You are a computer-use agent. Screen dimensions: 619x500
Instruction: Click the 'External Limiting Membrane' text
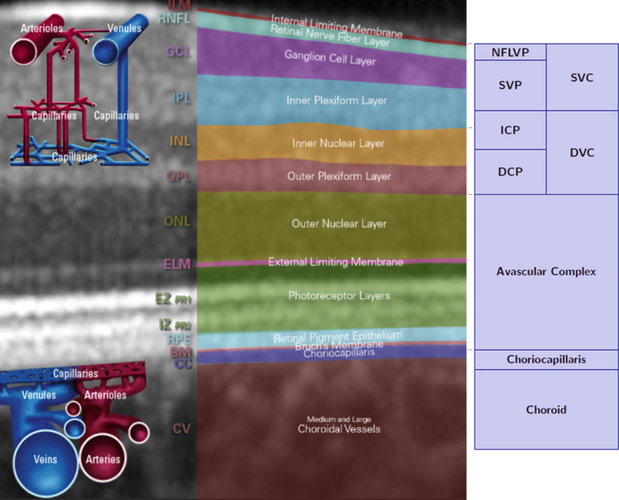(336, 262)
